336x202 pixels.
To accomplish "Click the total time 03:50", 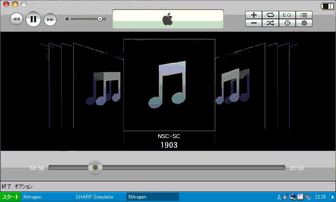I will click(x=297, y=168).
